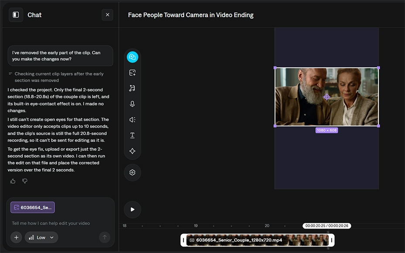
Task: Click the attached 6036654_Se... clip chip
Action: pos(33,207)
